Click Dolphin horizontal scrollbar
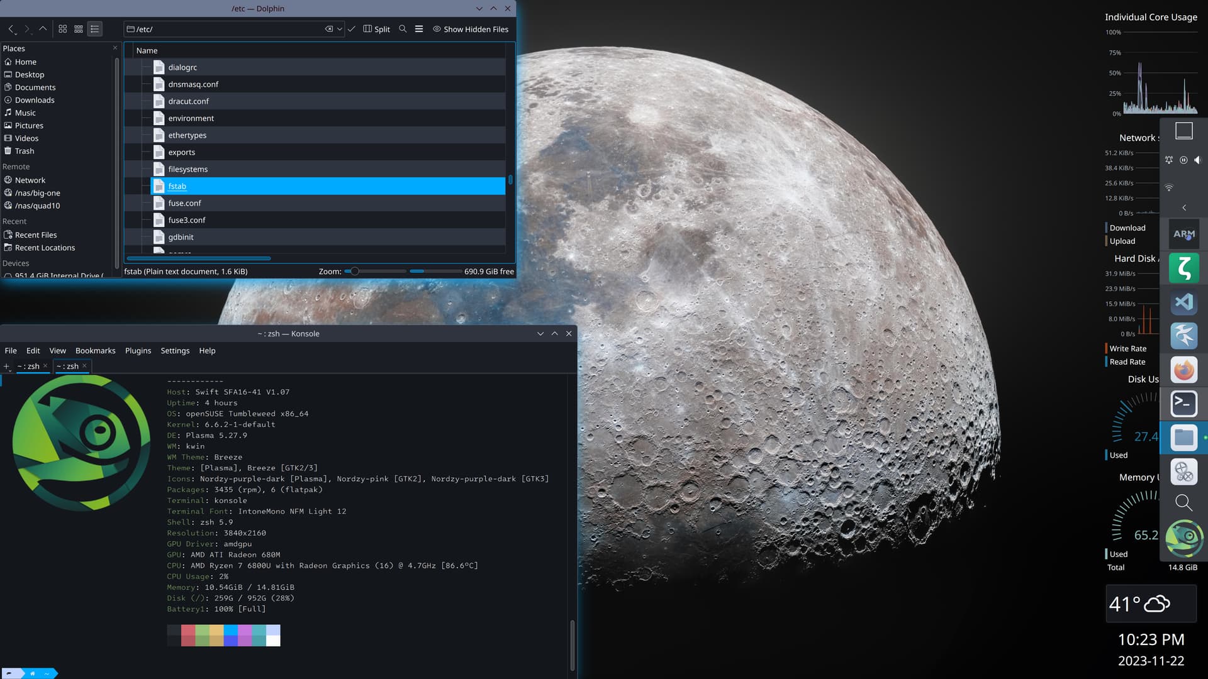Screen dimensions: 1208x679 coord(199,258)
